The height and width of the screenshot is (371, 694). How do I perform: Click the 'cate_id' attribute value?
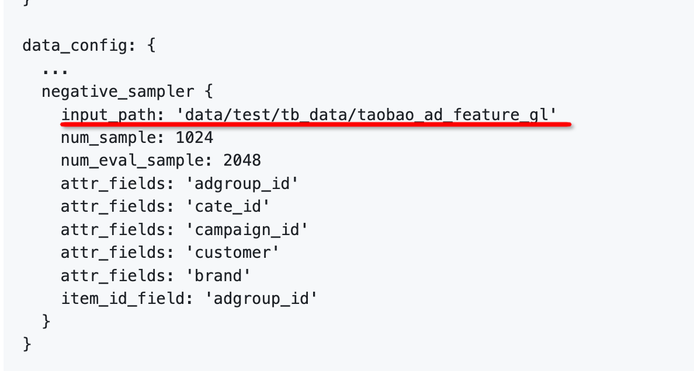point(227,206)
